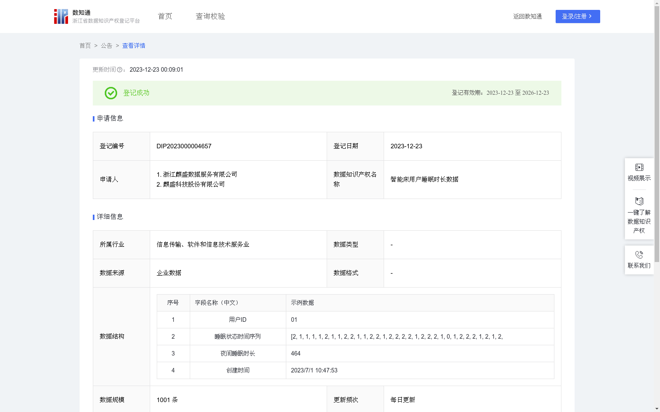Click the 联系我们 phone icon
This screenshot has height=412, width=660.
639,255
